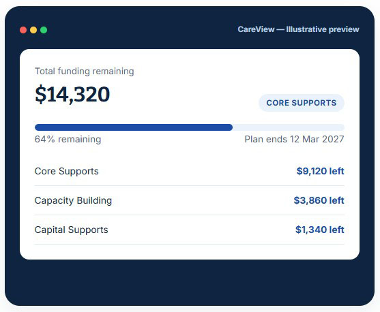Click the CareView Illustrative preview title
Image resolution: width=380 pixels, height=312 pixels.
pyautogui.click(x=298, y=29)
